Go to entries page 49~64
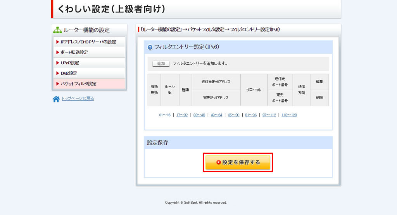Viewport: 397px width, 215px height. 216,115
